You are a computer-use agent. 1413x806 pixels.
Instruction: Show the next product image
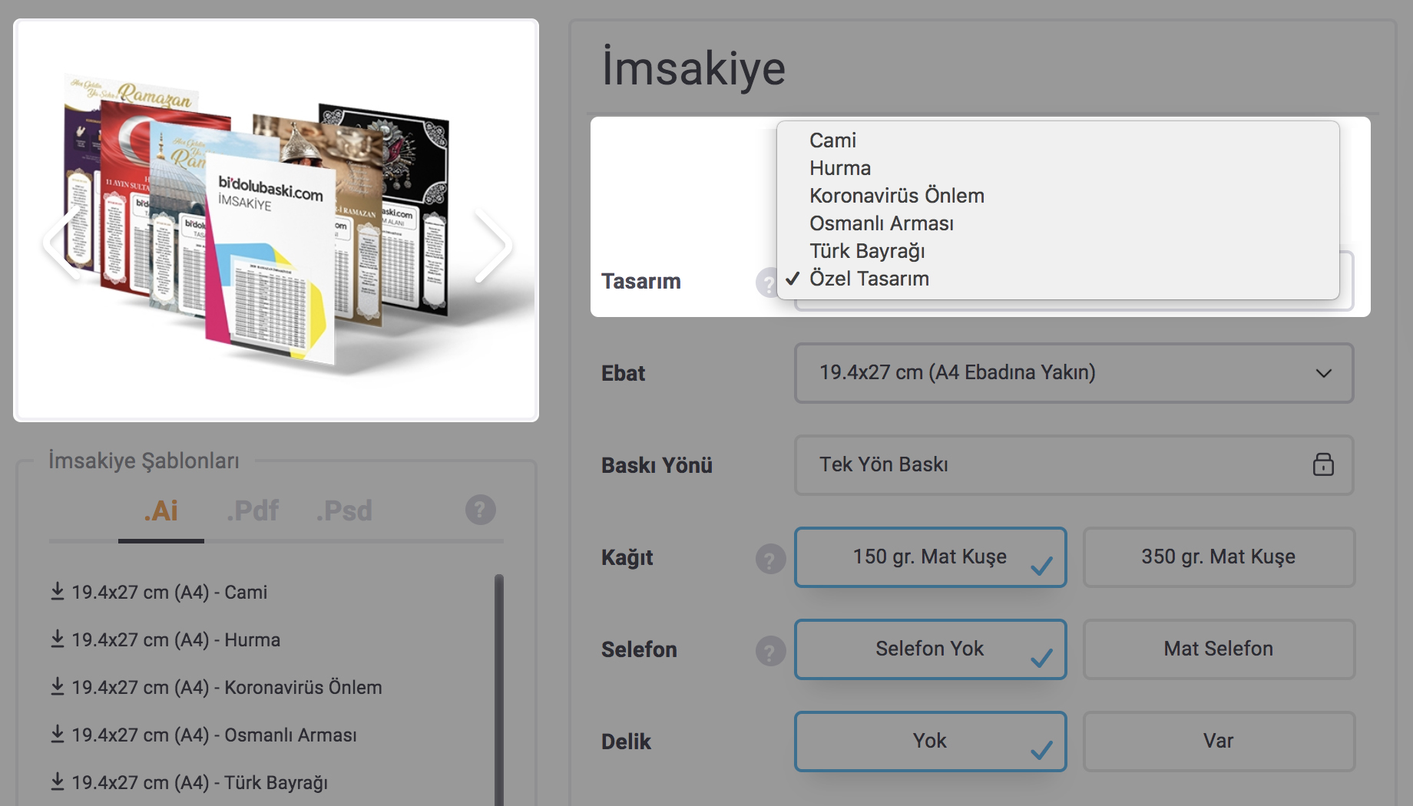(492, 246)
